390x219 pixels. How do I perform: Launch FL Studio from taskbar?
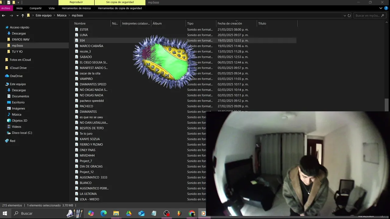pos(179,214)
